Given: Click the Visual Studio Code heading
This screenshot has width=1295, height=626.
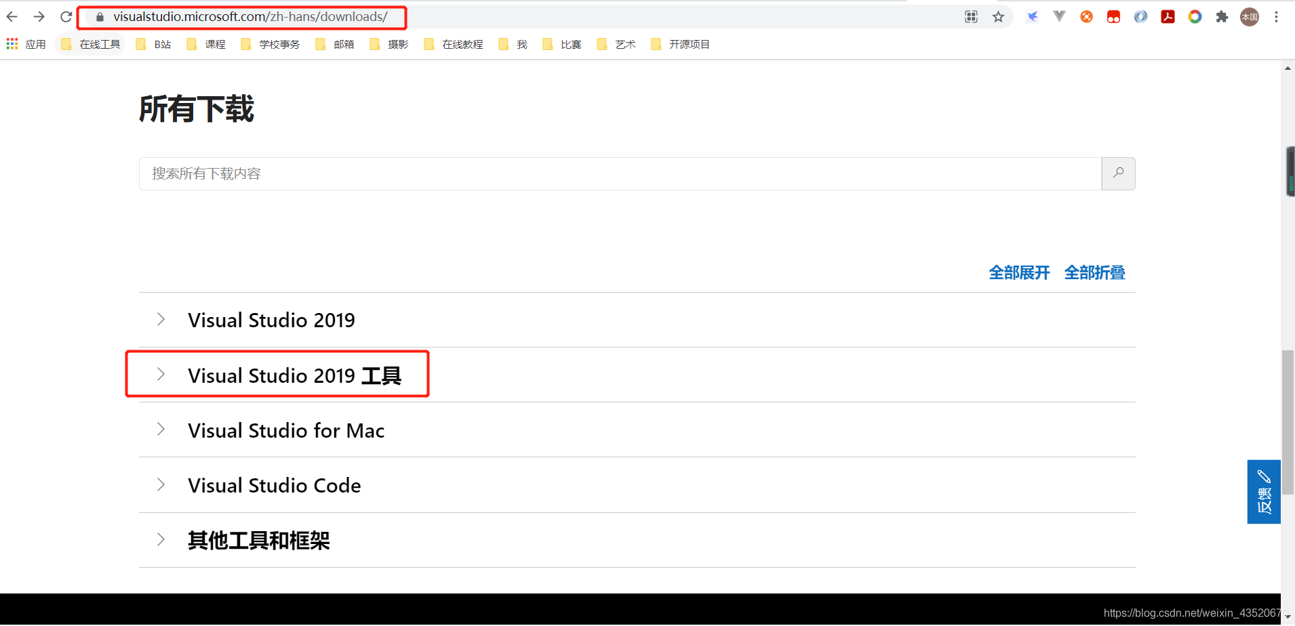Looking at the screenshot, I should (x=275, y=485).
